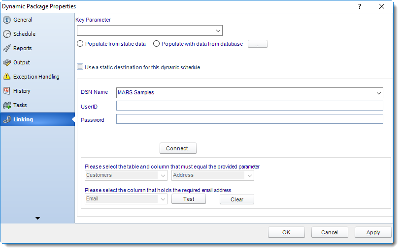This screenshot has width=401, height=251.
Task: Click the Key Parameter label
Action: pos(93,20)
